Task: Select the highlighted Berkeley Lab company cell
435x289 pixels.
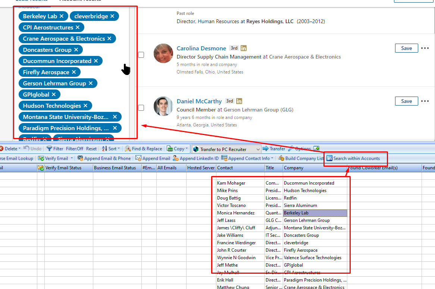Action: click(315, 213)
